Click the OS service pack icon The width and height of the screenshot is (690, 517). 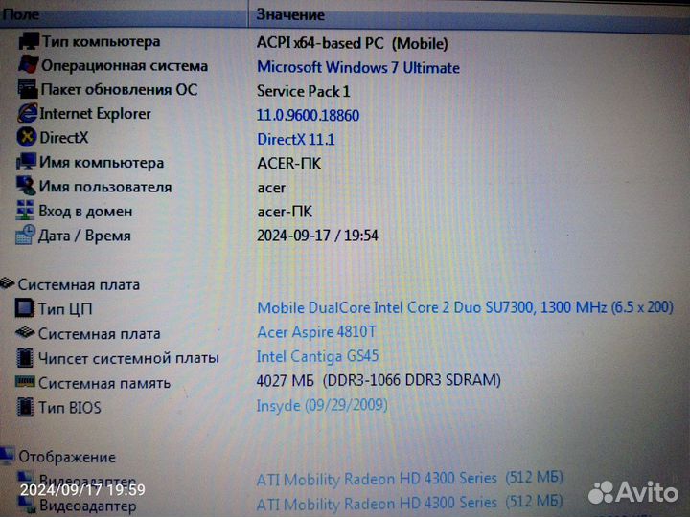[28, 89]
